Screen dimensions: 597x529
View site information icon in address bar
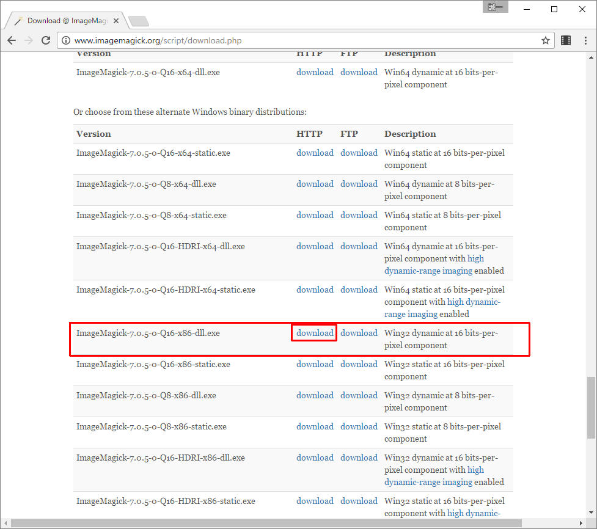[x=66, y=40]
